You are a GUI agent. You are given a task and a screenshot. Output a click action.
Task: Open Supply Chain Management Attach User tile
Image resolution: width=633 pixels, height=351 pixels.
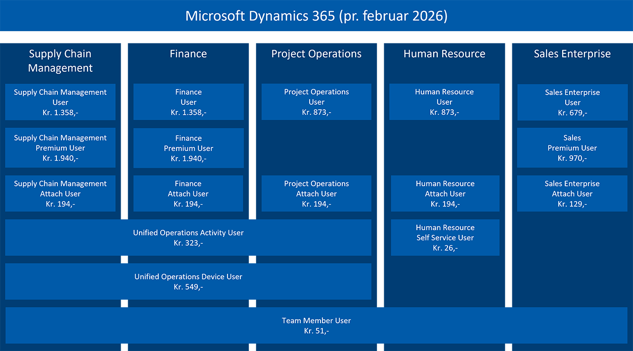(x=60, y=193)
